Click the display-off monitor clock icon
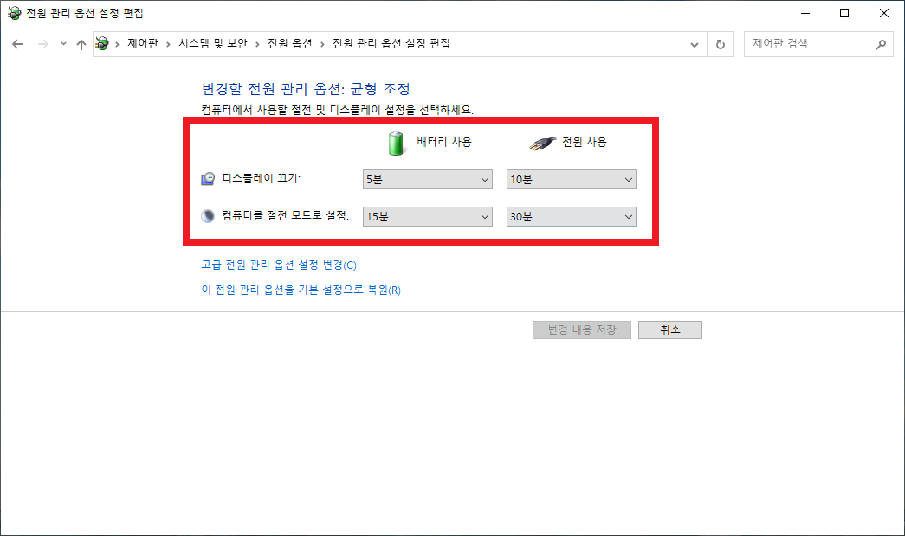The image size is (905, 536). coord(208,179)
